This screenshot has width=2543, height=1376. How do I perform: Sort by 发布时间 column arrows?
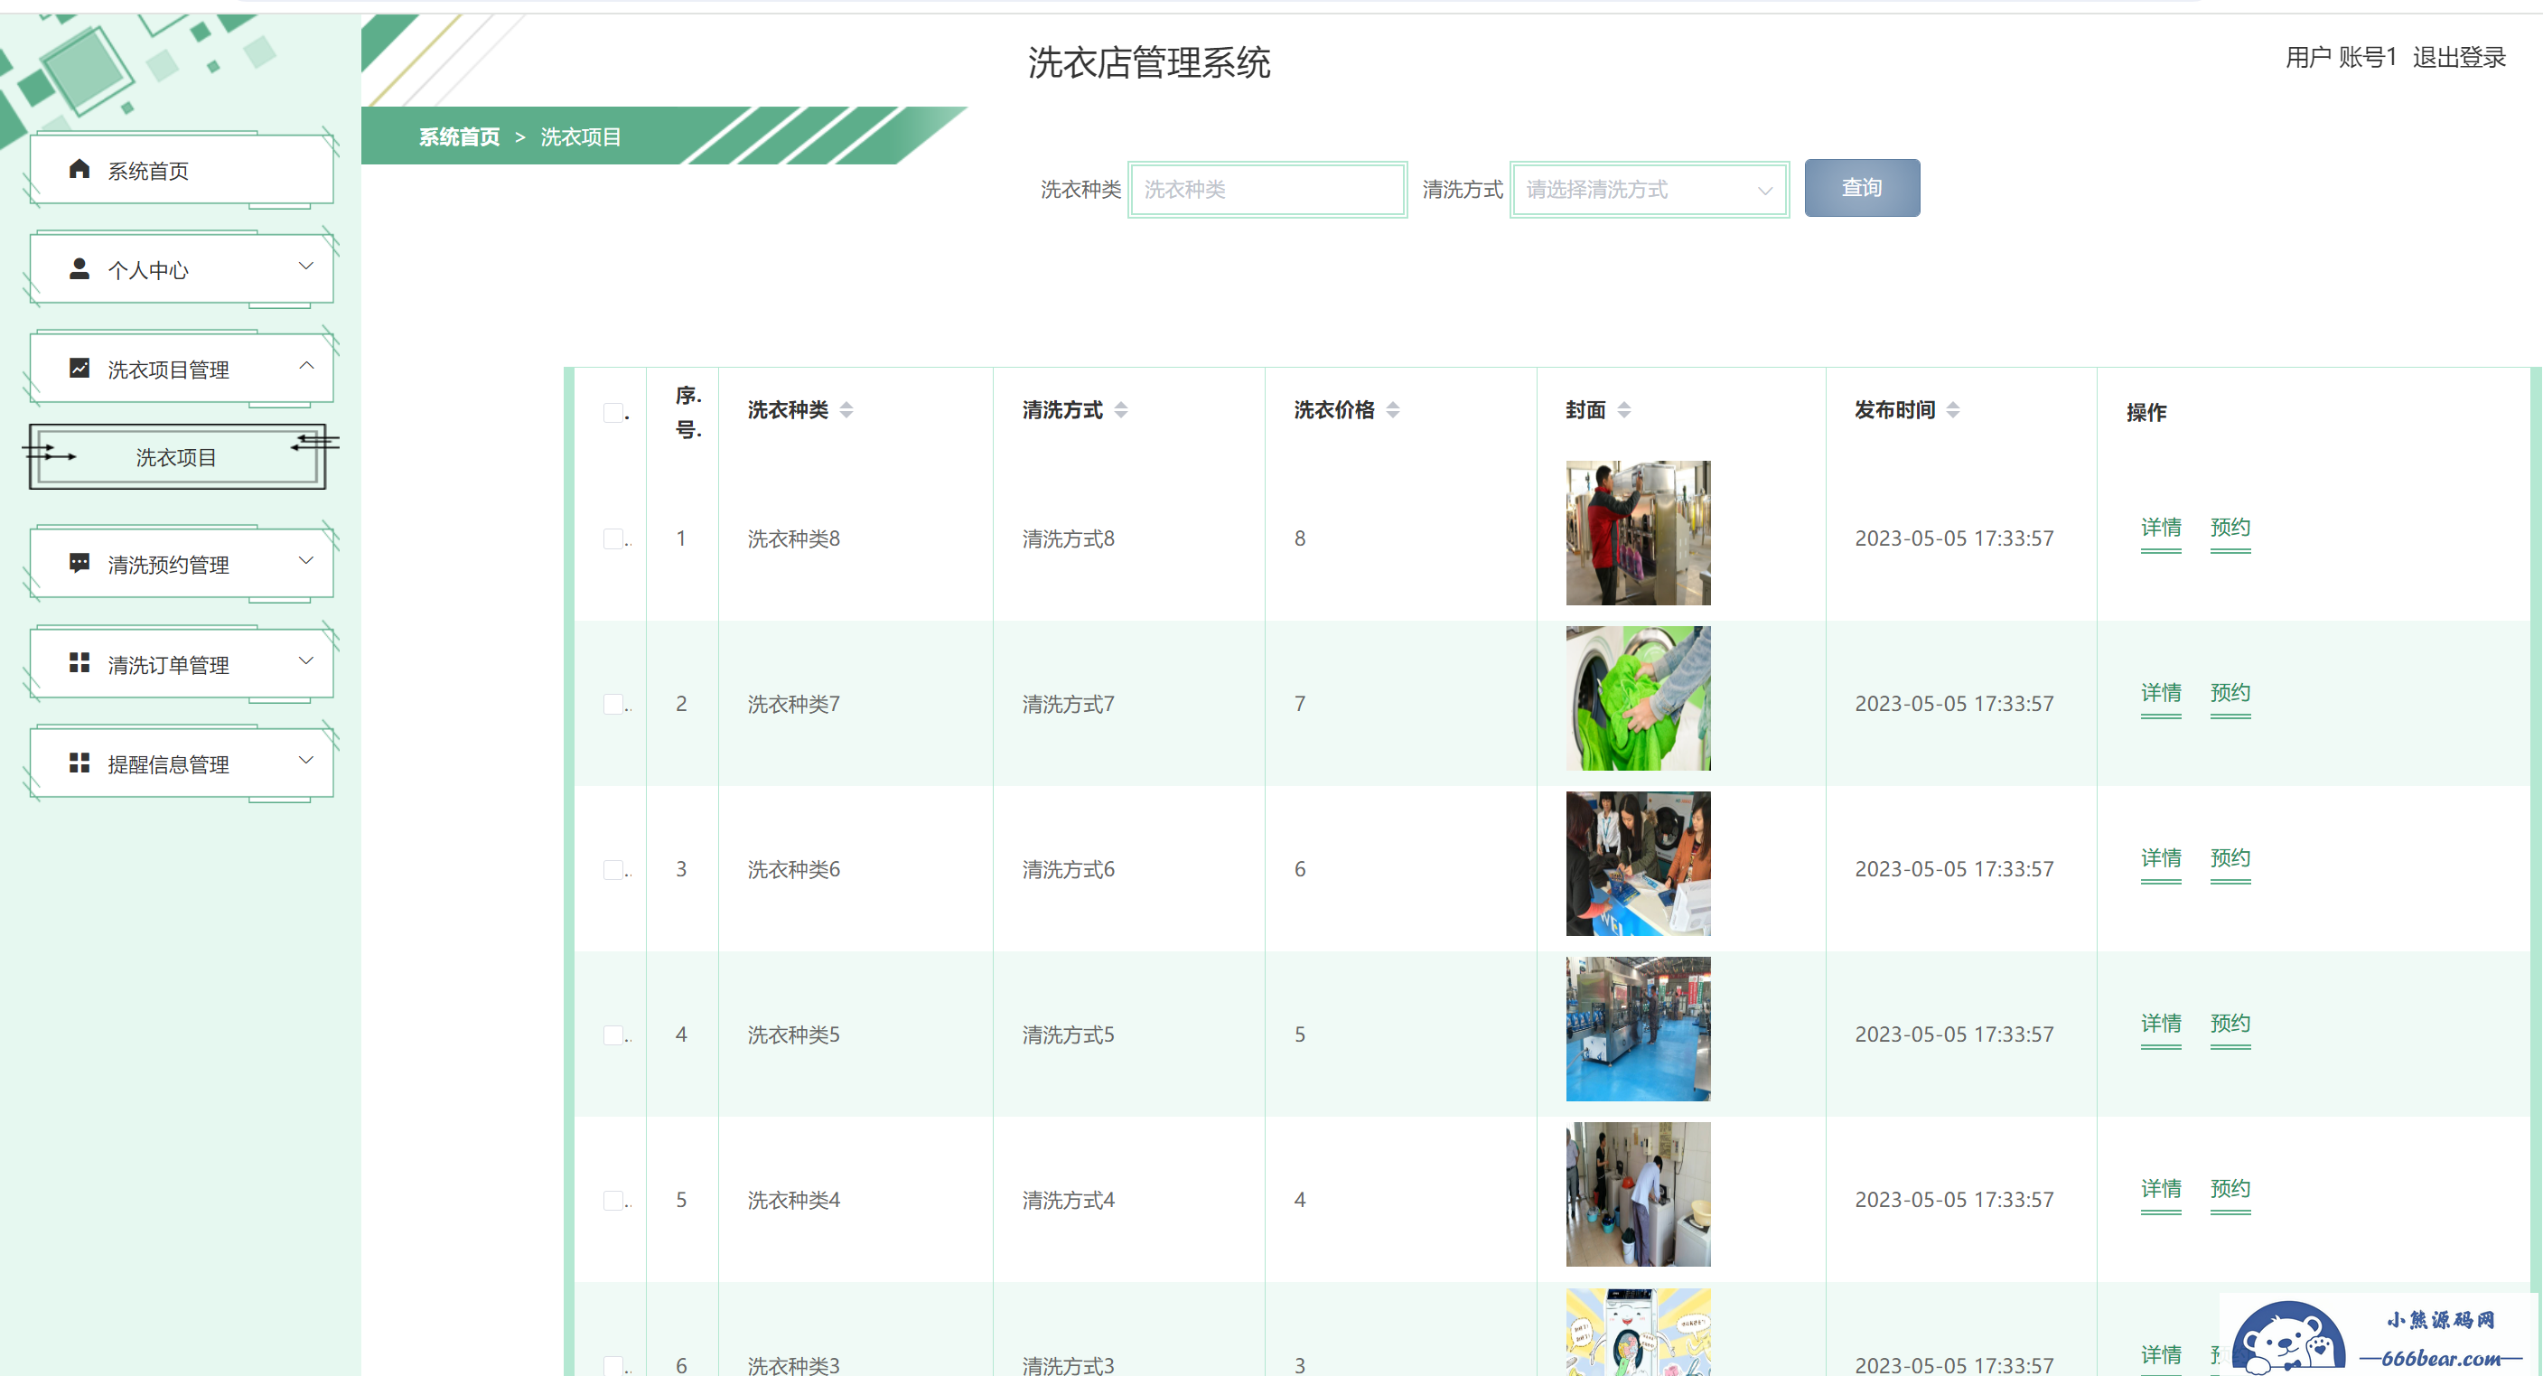point(1953,409)
